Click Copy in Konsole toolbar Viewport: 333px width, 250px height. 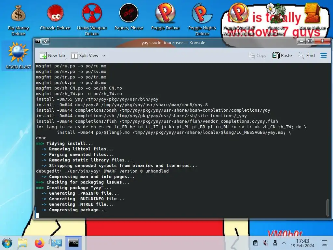click(x=258, y=55)
